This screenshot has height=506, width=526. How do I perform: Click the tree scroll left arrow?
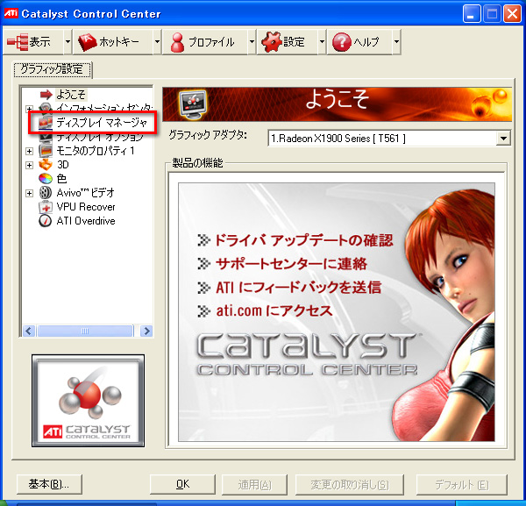[29, 331]
